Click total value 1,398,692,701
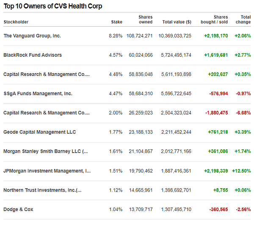The width and height of the screenshot is (254, 225). [x=176, y=190]
